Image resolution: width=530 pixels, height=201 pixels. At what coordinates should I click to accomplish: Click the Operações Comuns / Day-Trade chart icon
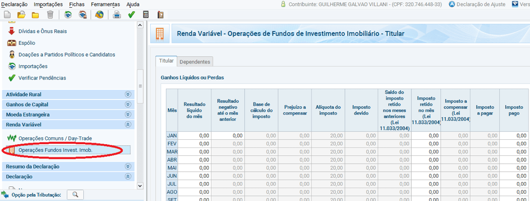[12, 138]
